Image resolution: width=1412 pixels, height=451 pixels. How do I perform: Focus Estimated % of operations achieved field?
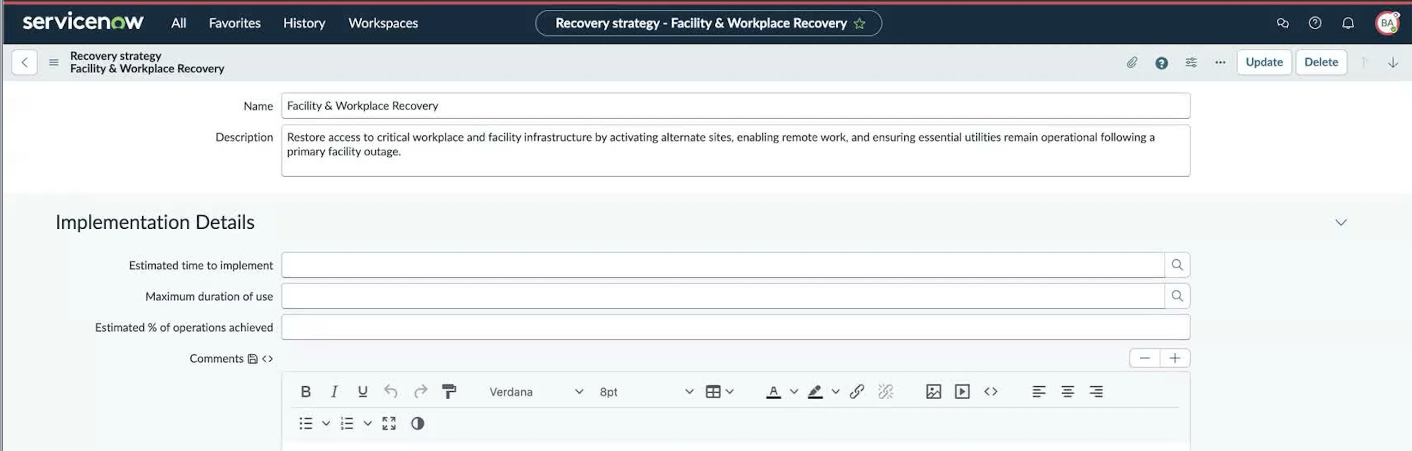(736, 328)
